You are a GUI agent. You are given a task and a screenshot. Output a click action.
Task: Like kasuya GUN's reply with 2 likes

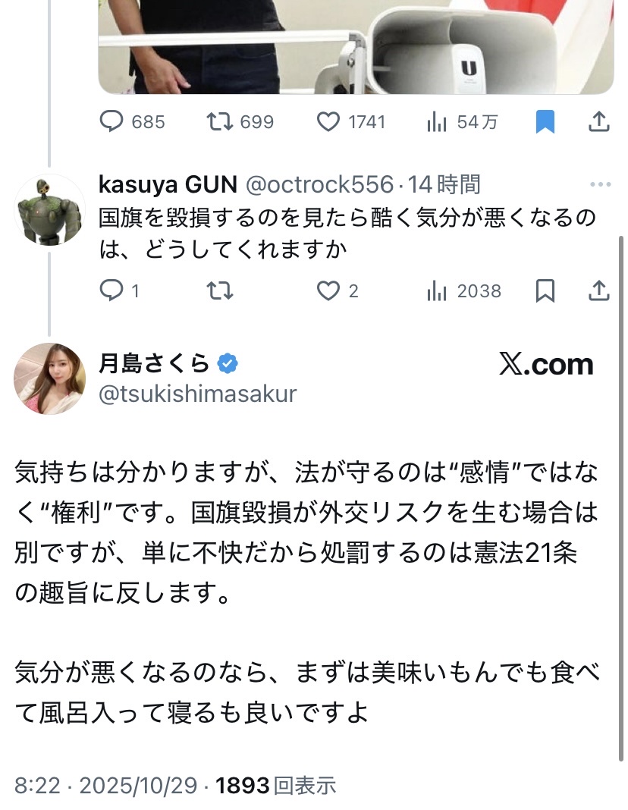click(328, 290)
